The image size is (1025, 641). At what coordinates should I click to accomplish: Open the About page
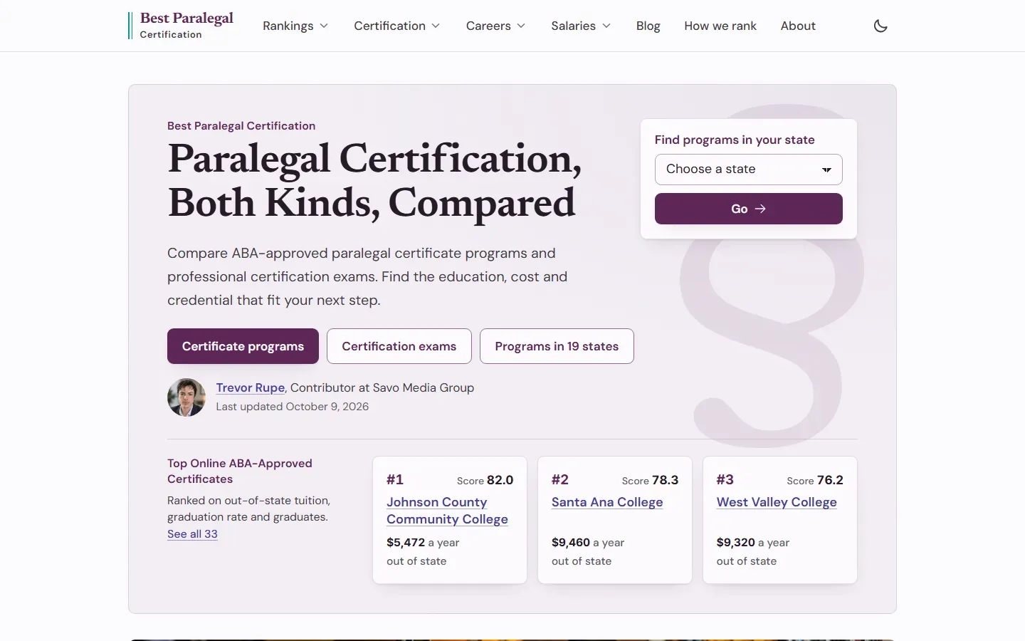pos(798,26)
